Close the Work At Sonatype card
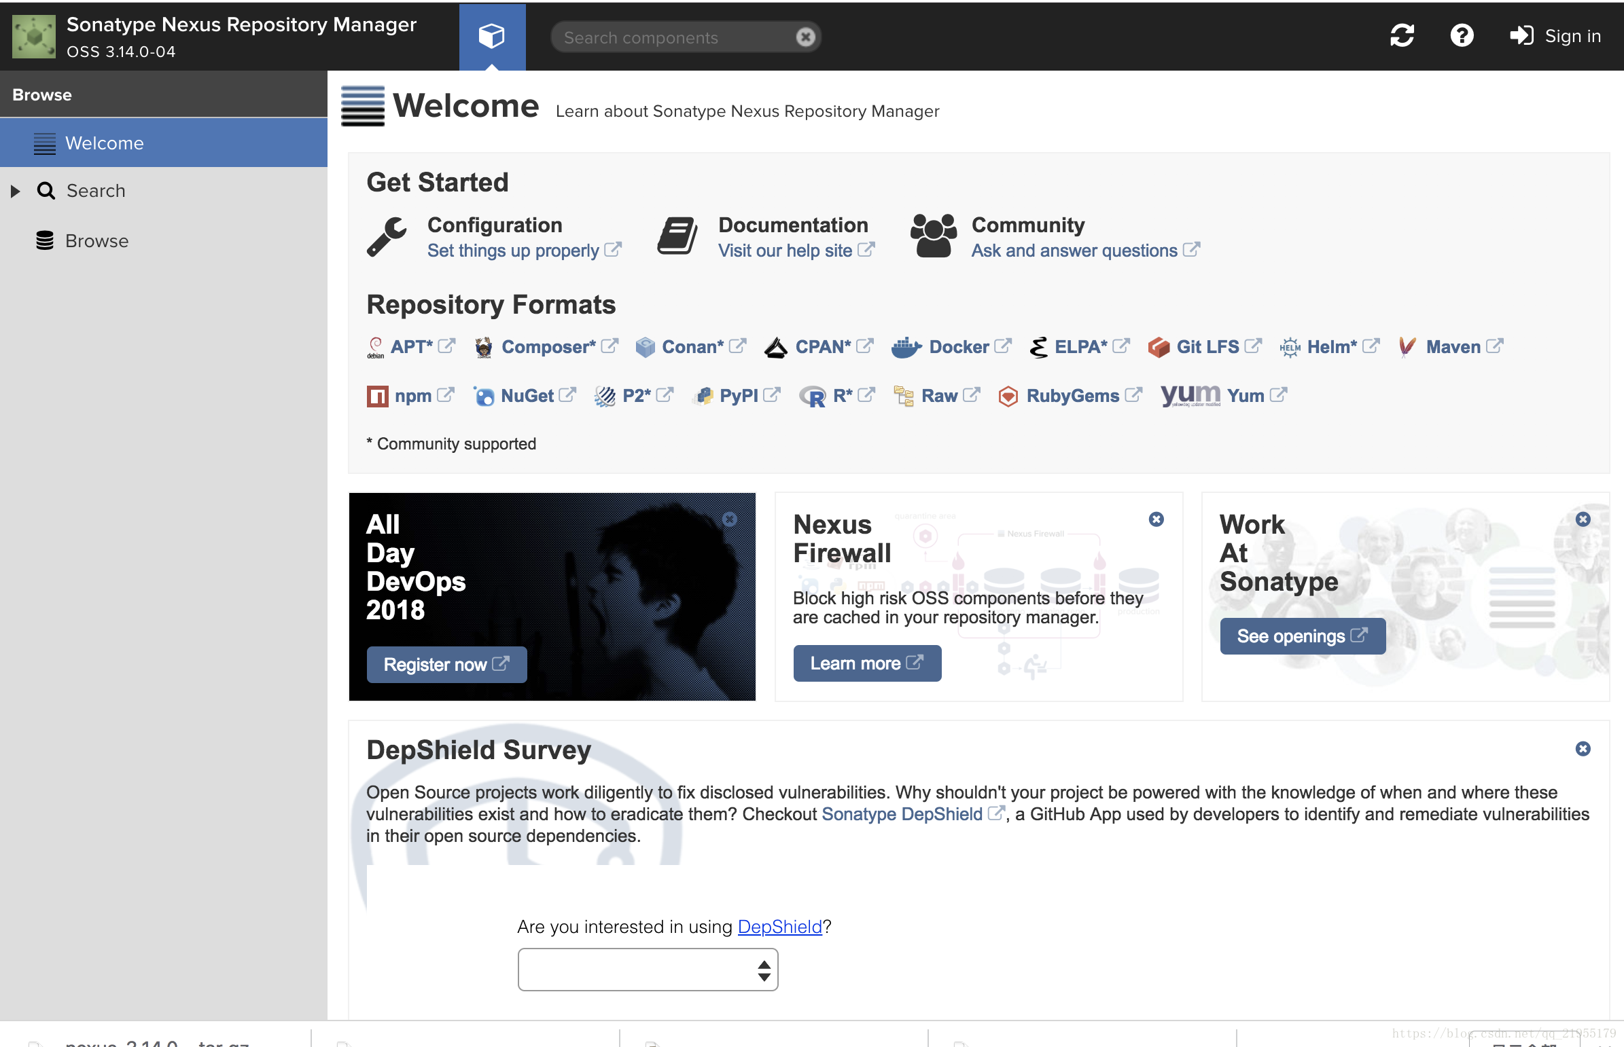The width and height of the screenshot is (1624, 1047). [x=1583, y=519]
